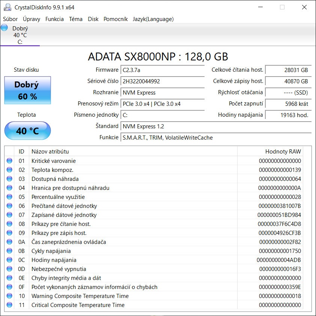Click the status orb for Nebezpečné vypnutia
Image resolution: width=316 pixels, height=316 pixels.
point(9,269)
